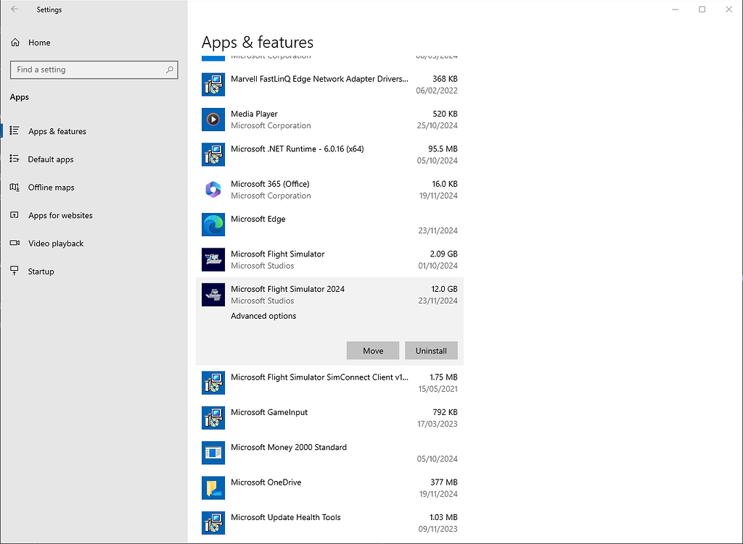The height and width of the screenshot is (544, 743).
Task: Select Microsoft OneDrive 377 MB size
Action: 443,482
